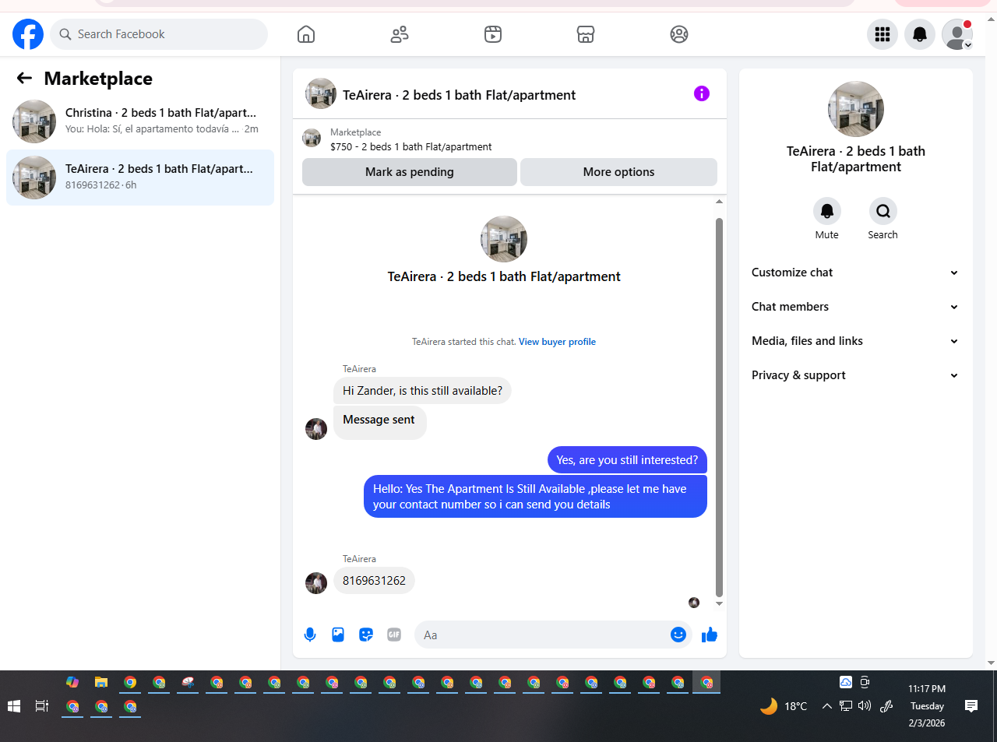997x742 pixels.
Task: Go back using the Marketplace arrow
Action: [x=24, y=78]
